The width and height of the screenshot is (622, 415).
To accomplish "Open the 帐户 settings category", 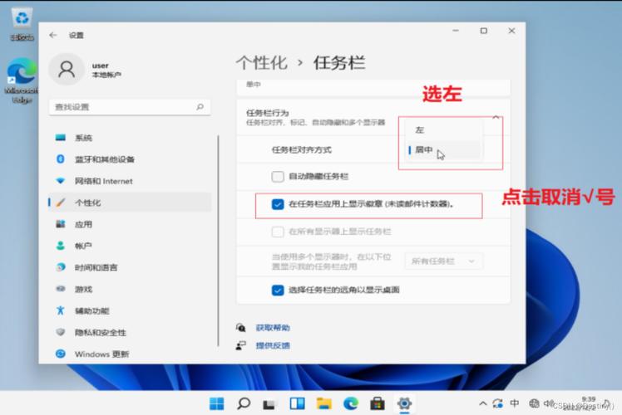I will (x=130, y=246).
